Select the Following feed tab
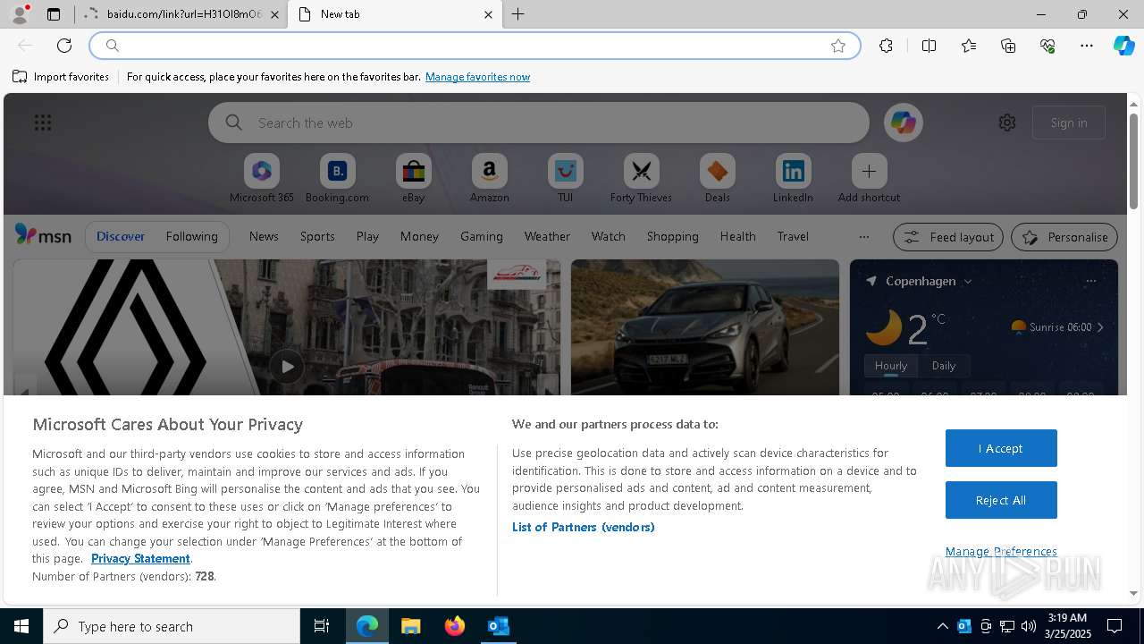The width and height of the screenshot is (1144, 644). pos(191,236)
